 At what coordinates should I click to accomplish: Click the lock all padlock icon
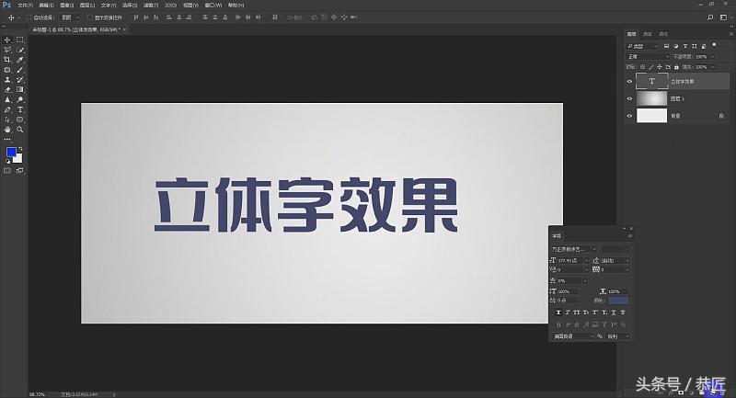(x=676, y=67)
